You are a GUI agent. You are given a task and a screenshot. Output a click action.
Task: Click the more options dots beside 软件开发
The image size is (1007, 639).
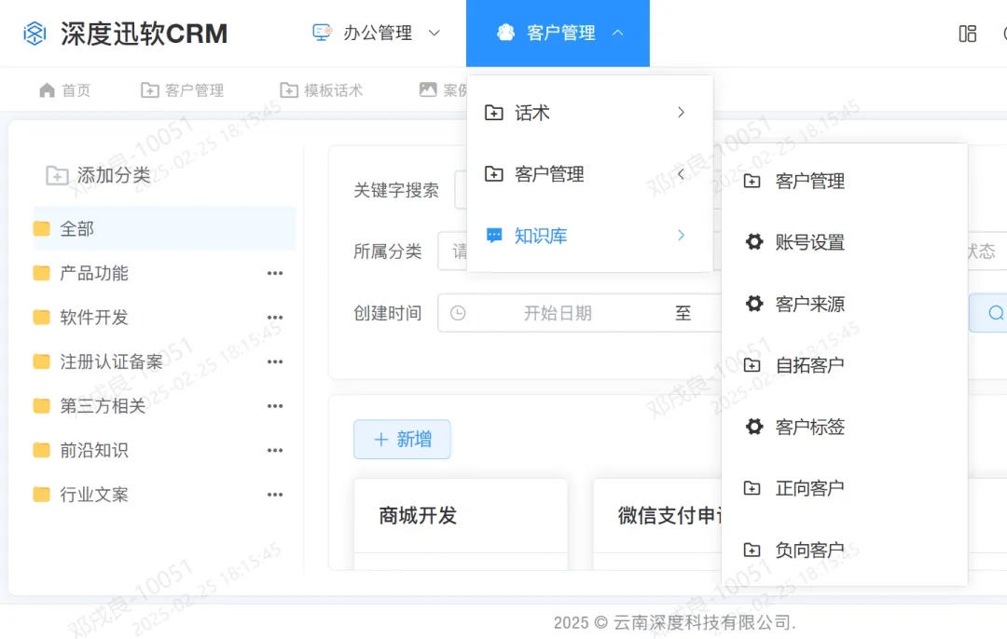click(274, 317)
